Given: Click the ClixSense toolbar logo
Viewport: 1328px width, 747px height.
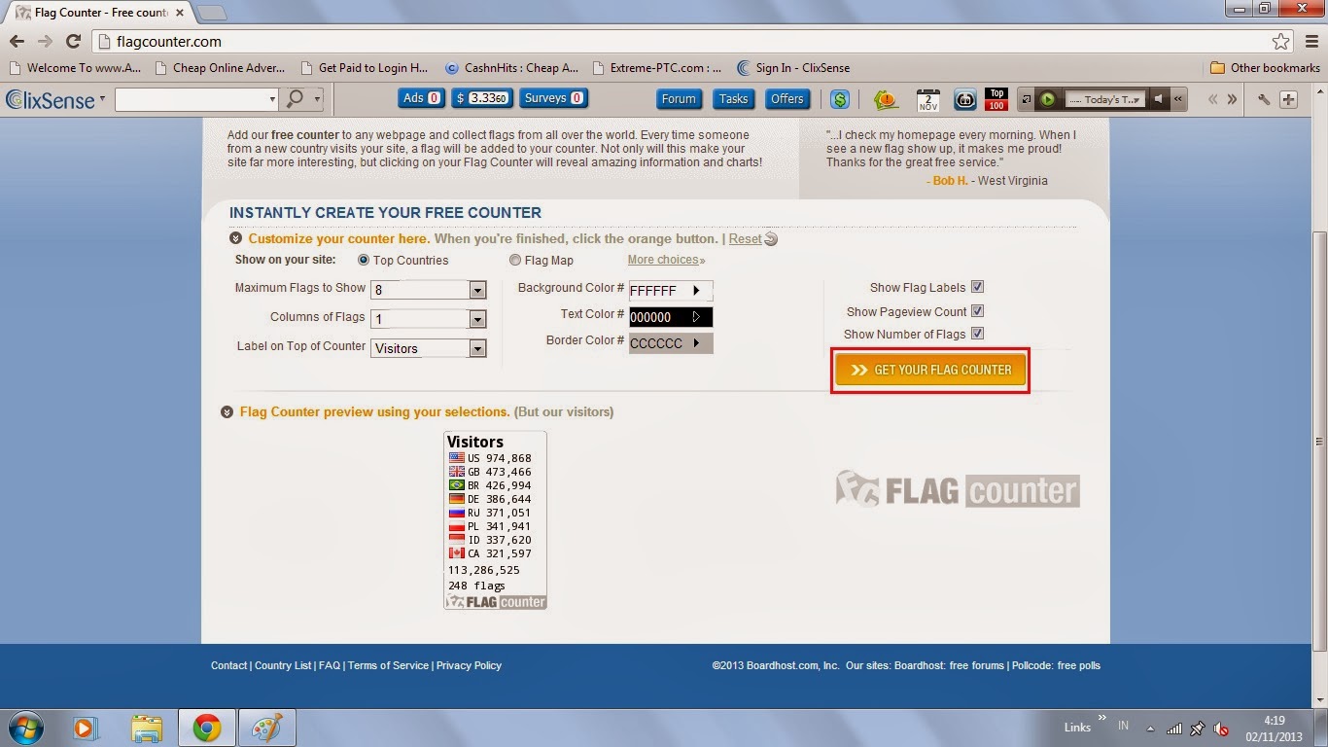Looking at the screenshot, I should pos(50,99).
